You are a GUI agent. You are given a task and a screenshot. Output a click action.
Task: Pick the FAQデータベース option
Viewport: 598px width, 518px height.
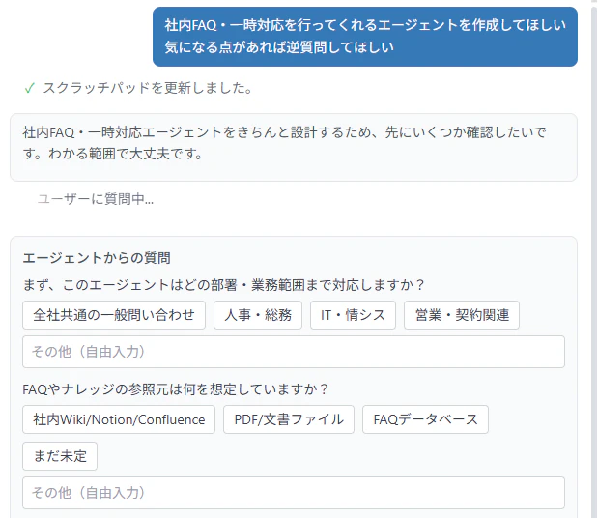425,419
